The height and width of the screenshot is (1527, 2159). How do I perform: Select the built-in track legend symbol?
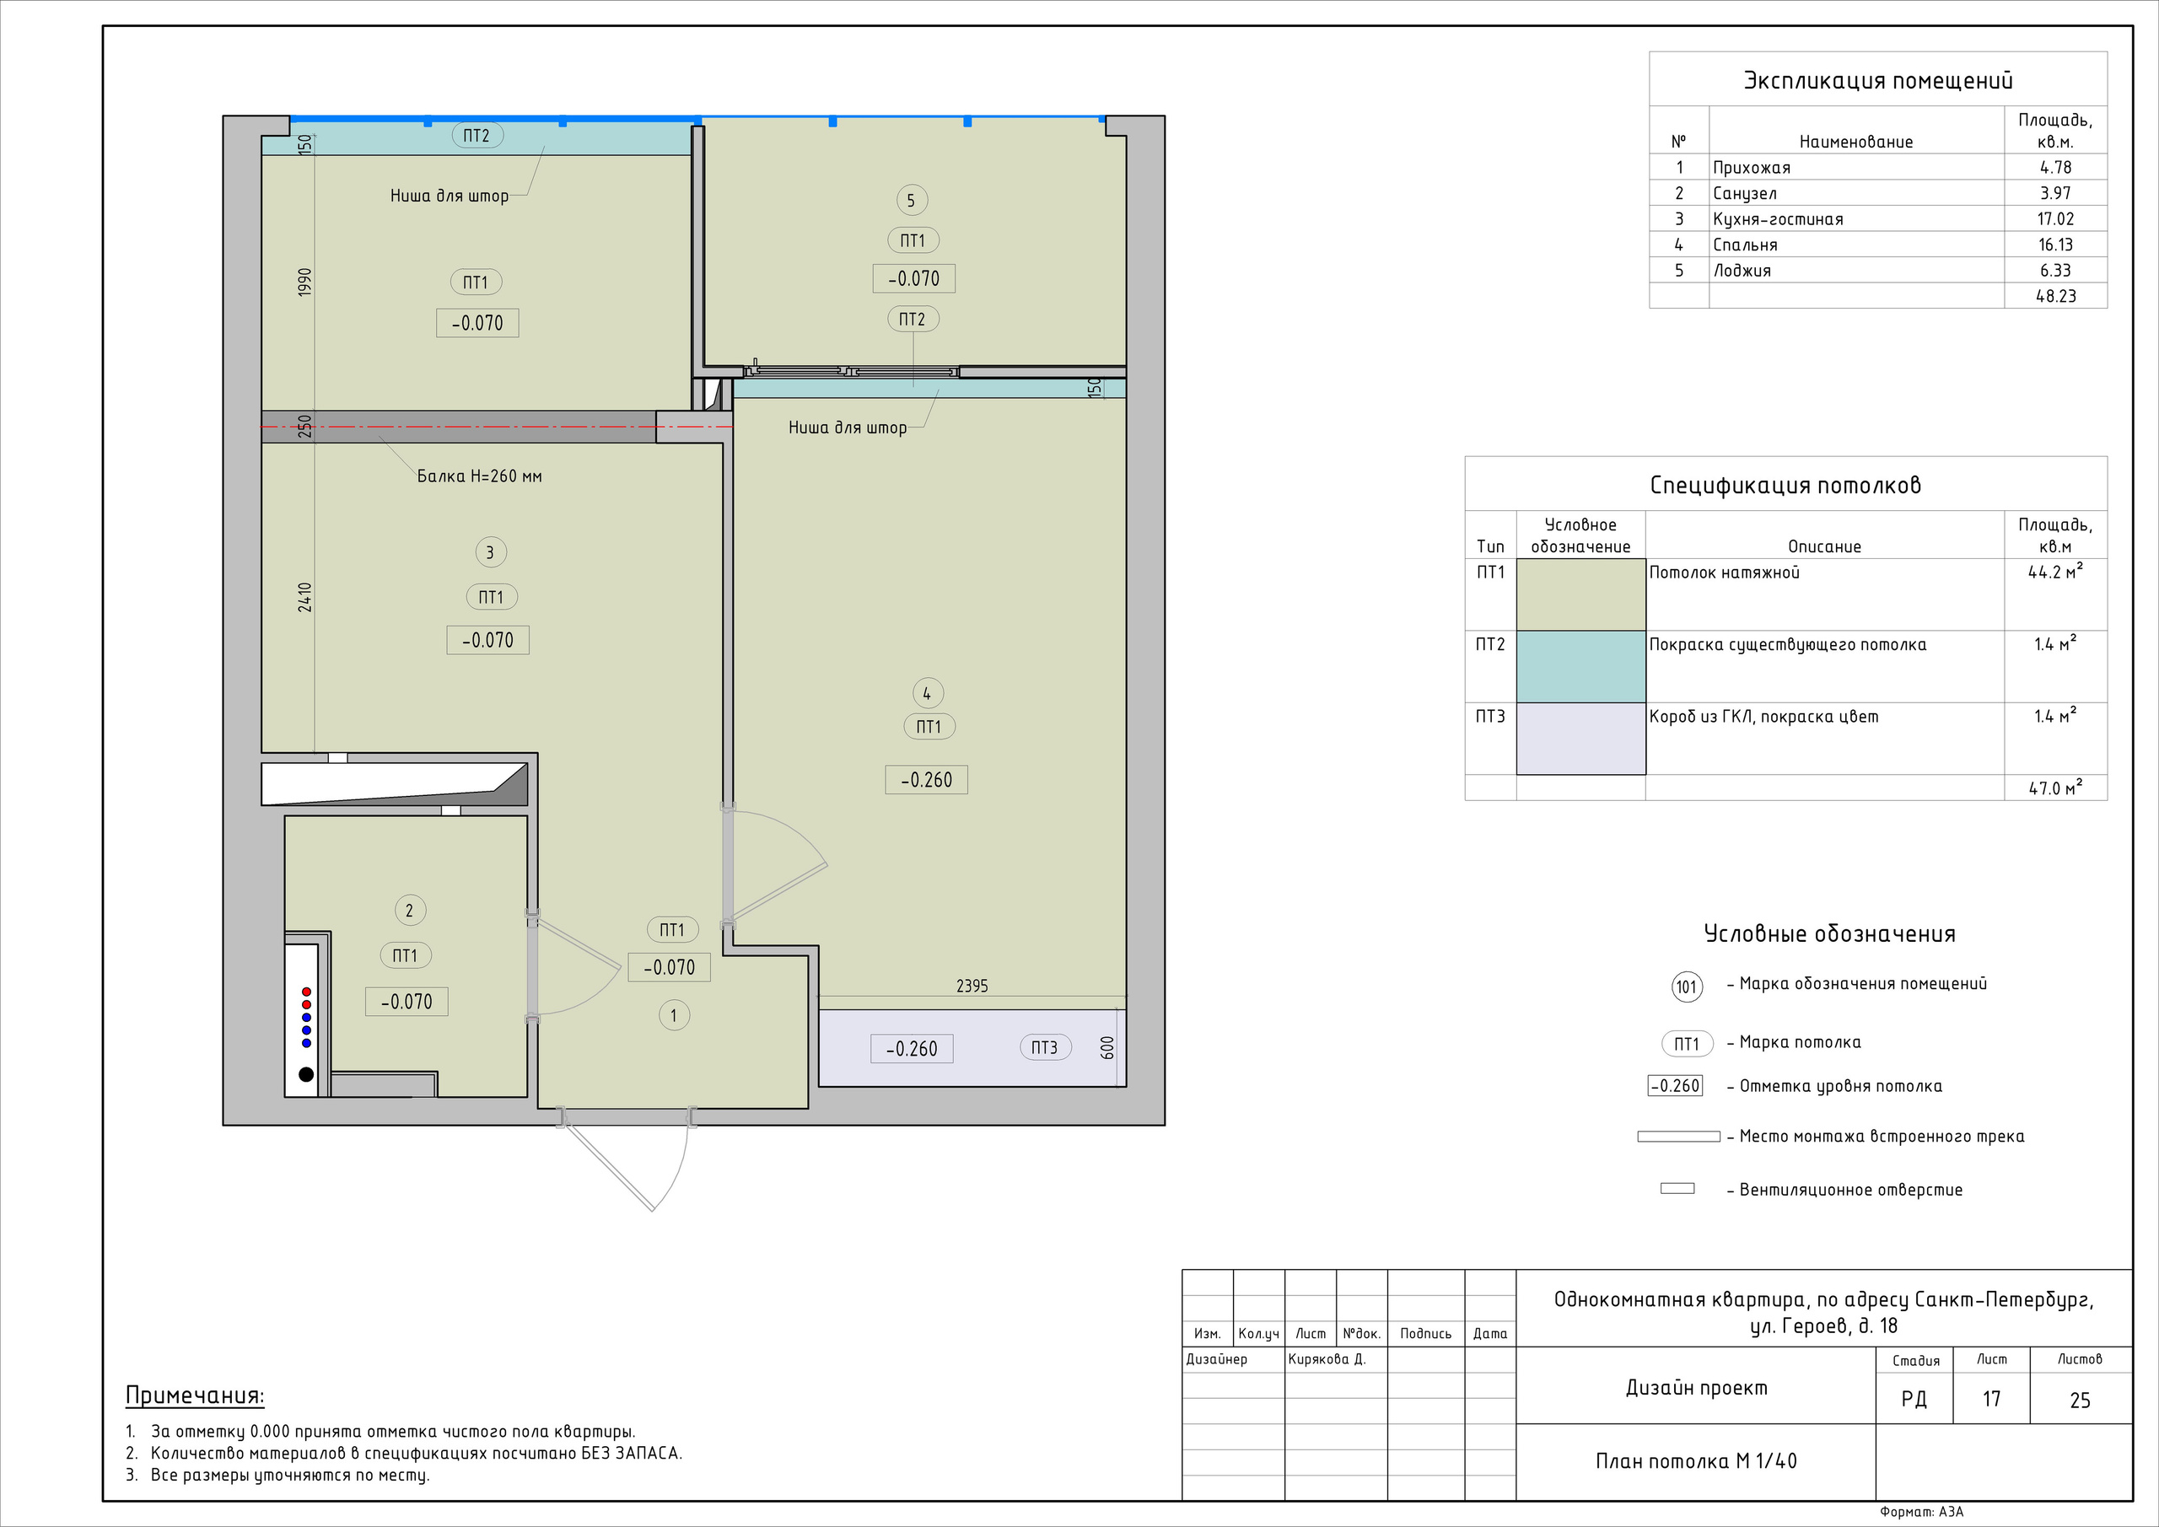1677,1137
